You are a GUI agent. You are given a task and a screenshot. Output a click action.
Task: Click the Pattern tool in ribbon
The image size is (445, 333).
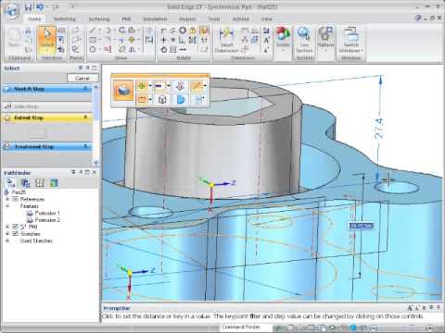(325, 39)
